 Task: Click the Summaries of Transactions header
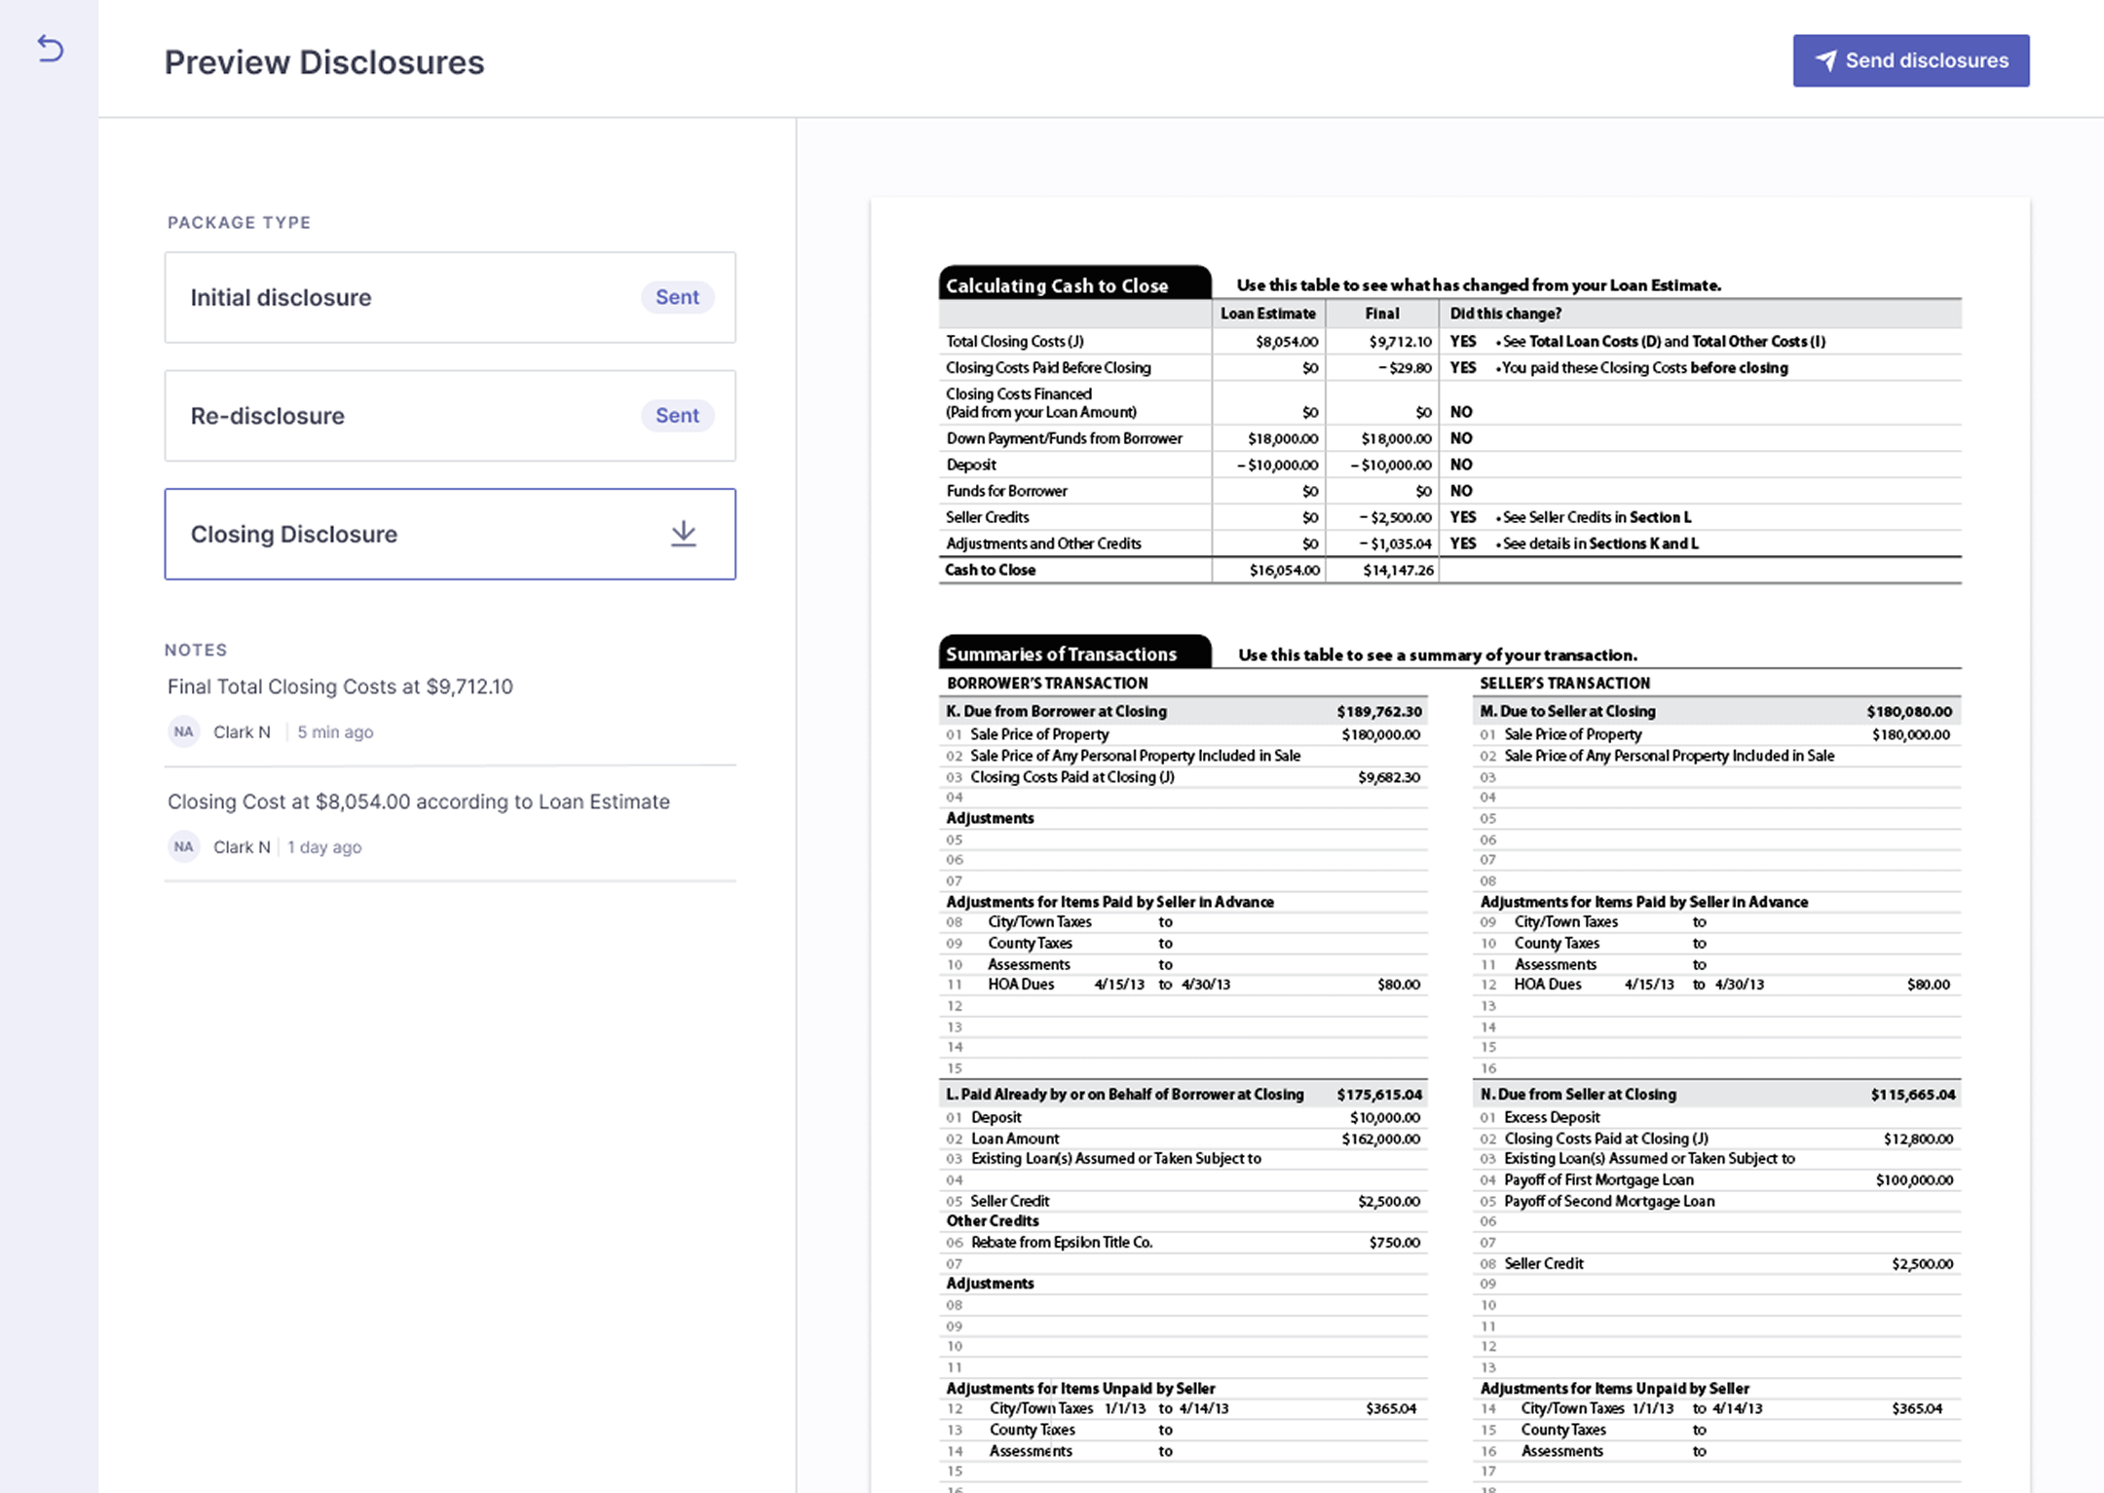(x=1074, y=653)
